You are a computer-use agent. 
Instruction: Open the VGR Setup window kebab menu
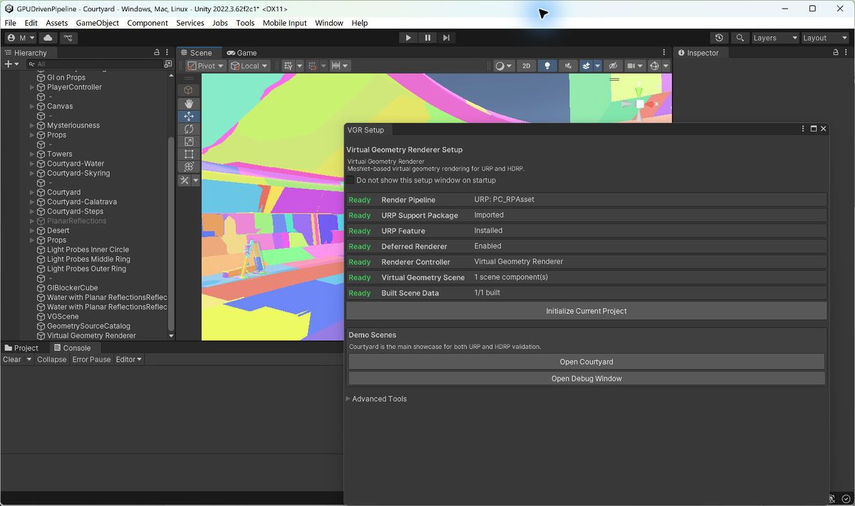(802, 129)
